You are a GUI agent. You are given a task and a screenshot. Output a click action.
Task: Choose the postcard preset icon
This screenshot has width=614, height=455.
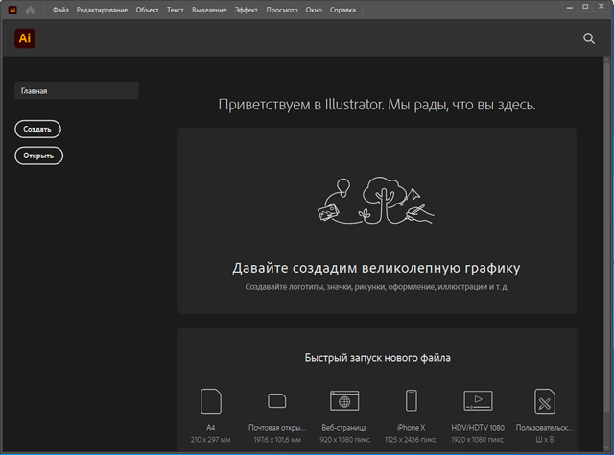coord(277,401)
